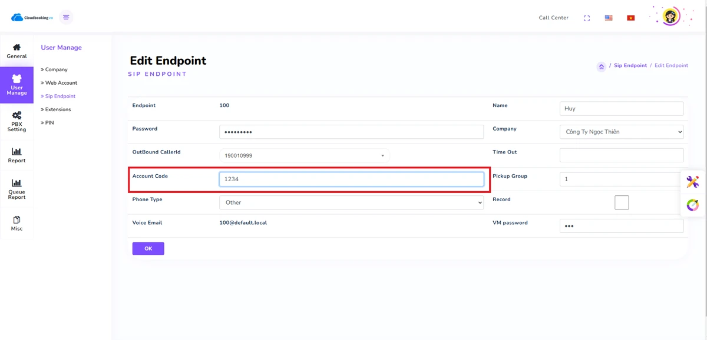Viewport: 707px width, 340px height.
Task: Toggle the hamburger menu beside the logo
Action: (x=66, y=18)
